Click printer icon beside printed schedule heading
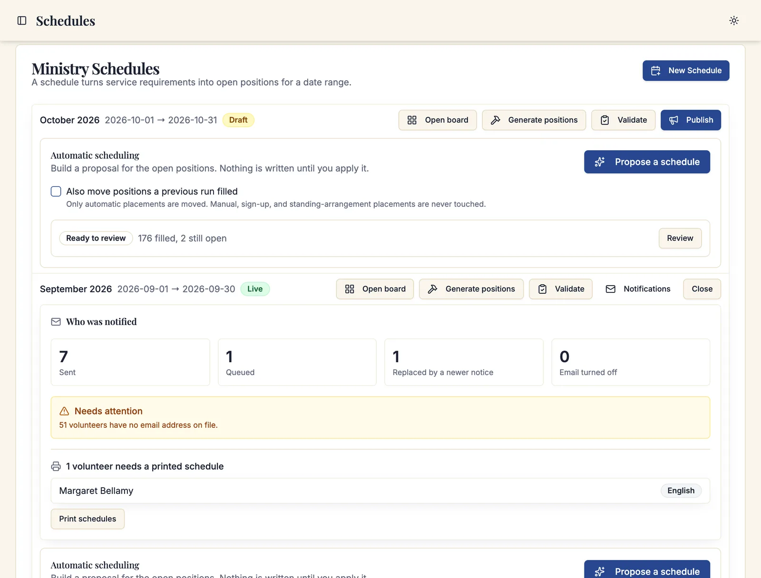 tap(56, 466)
